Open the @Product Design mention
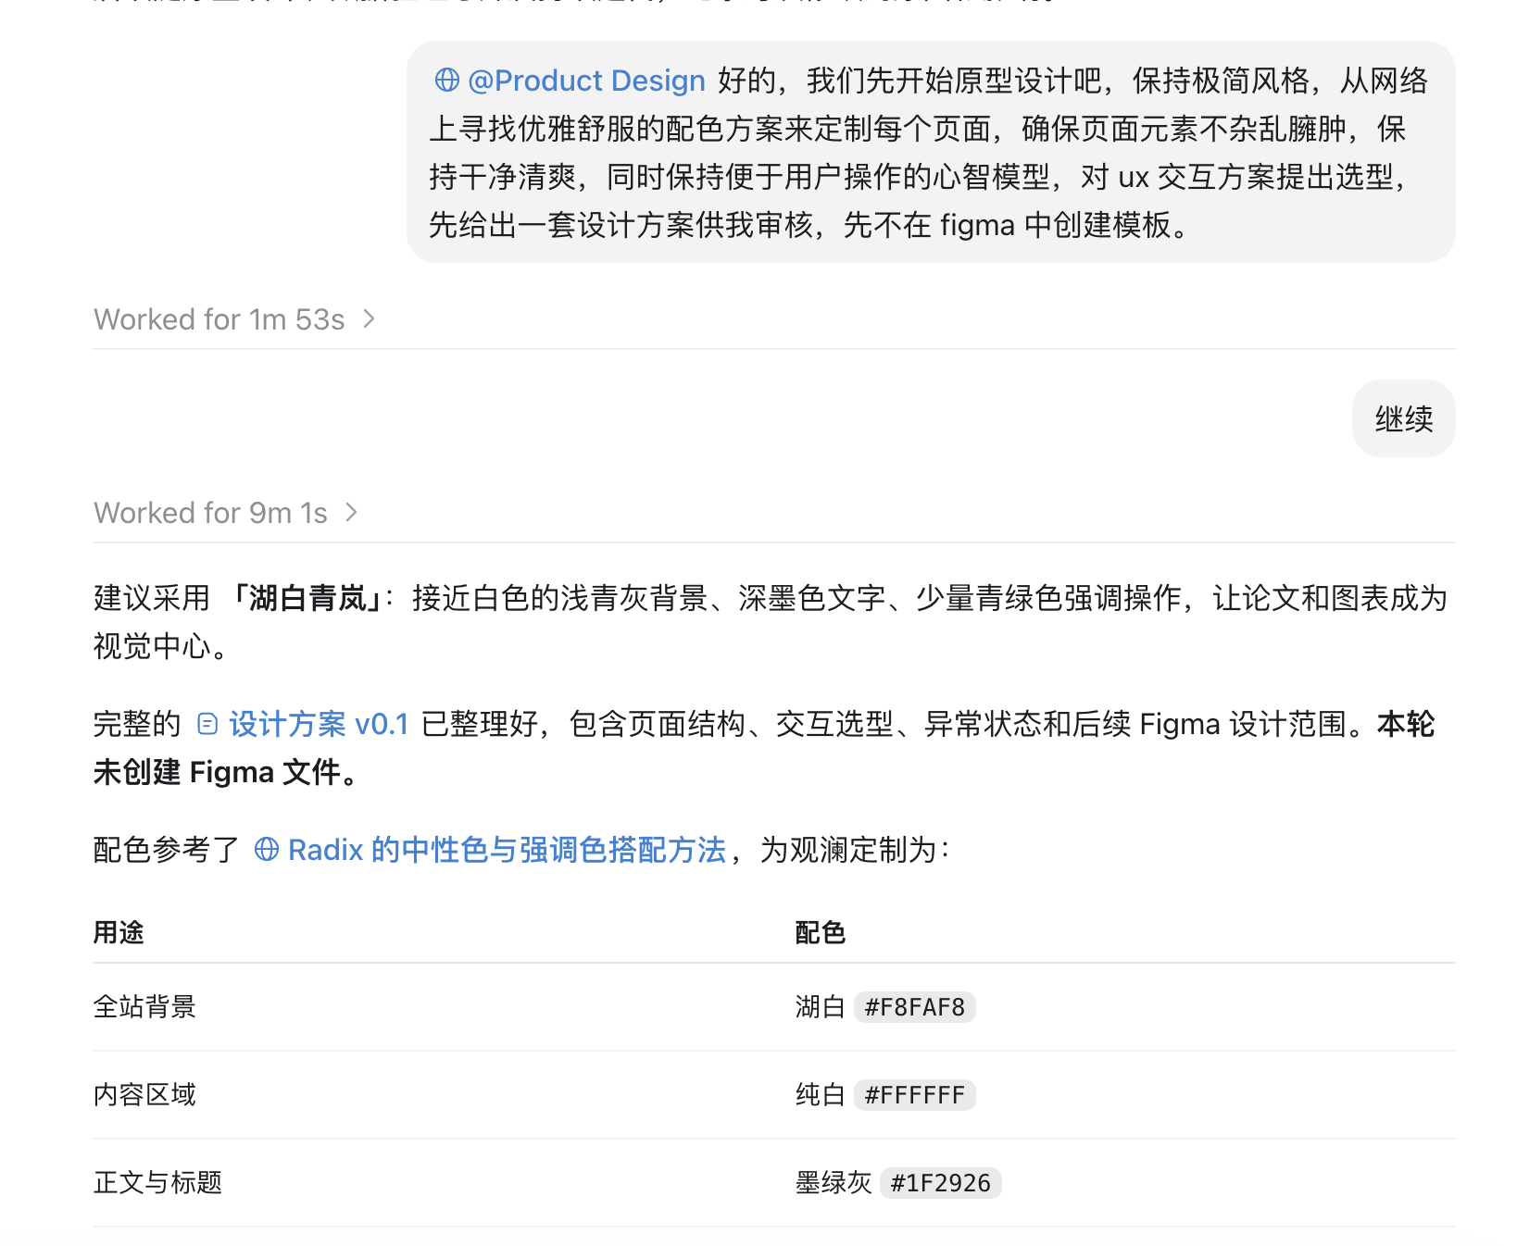The height and width of the screenshot is (1246, 1517). click(586, 81)
